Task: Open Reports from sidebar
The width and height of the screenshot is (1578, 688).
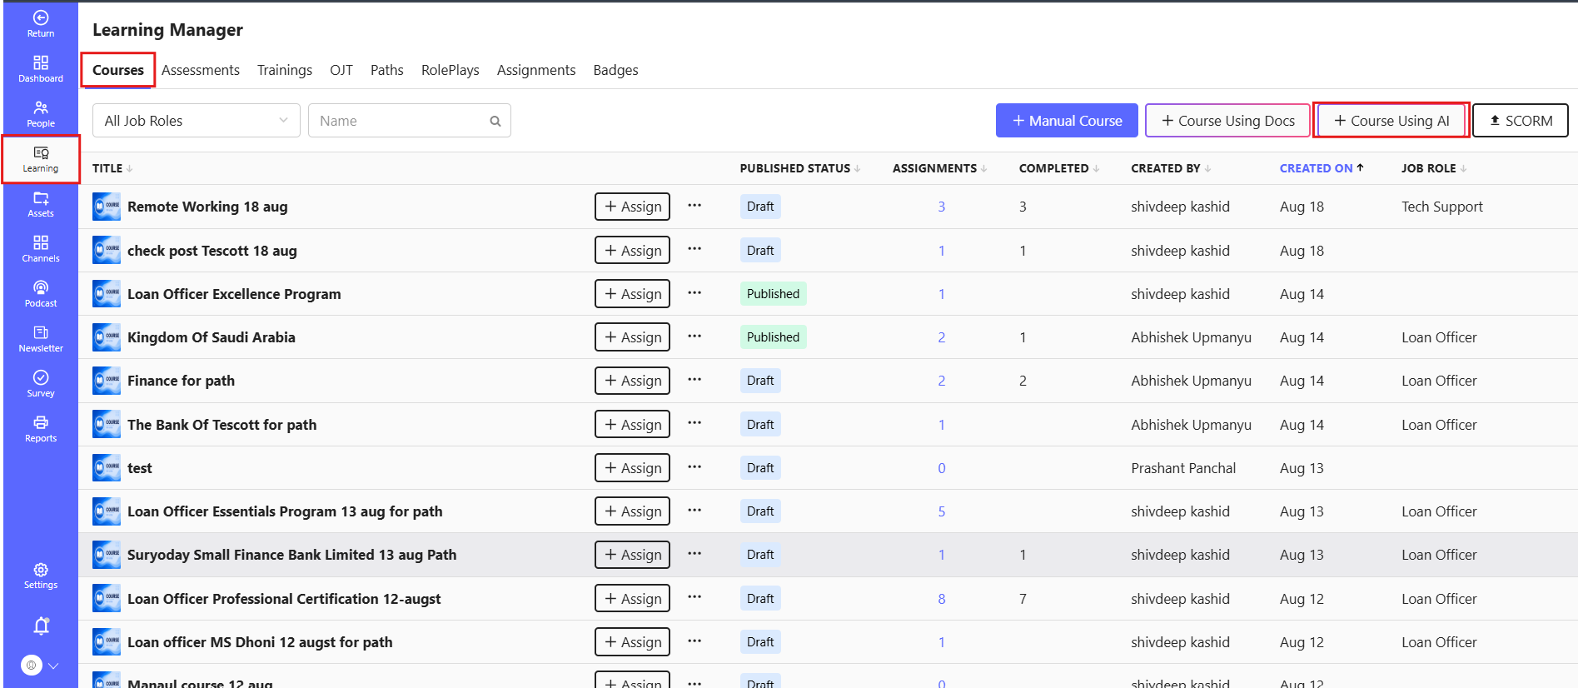Action: click(x=40, y=429)
